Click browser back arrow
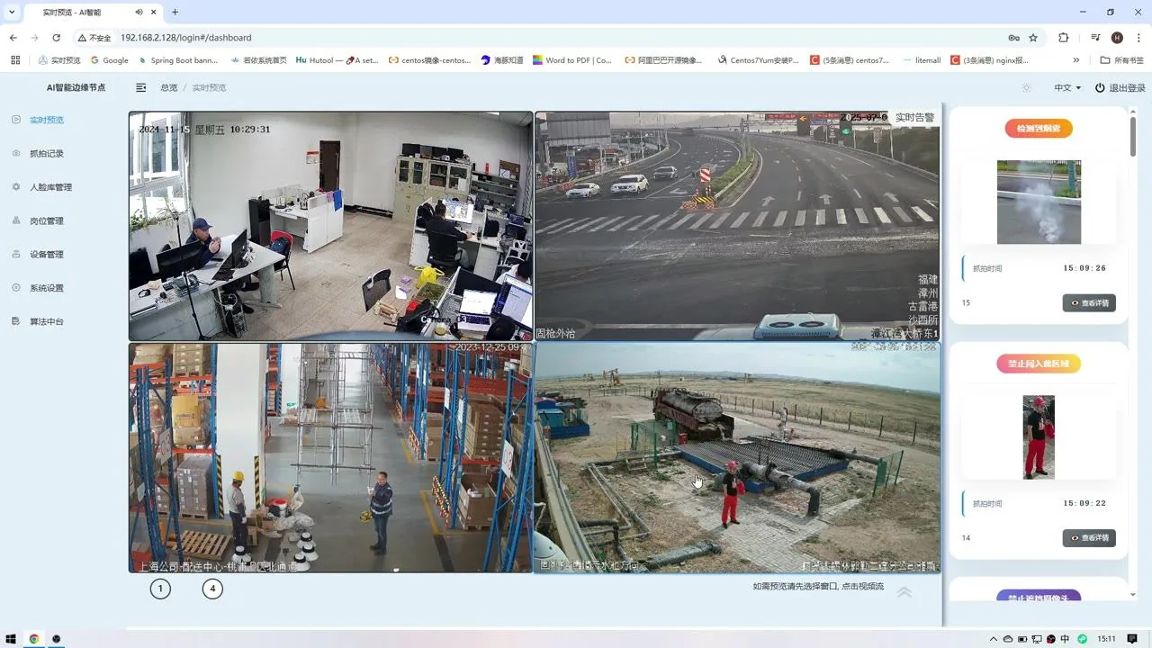Viewport: 1152px width, 648px height. pyautogui.click(x=13, y=38)
